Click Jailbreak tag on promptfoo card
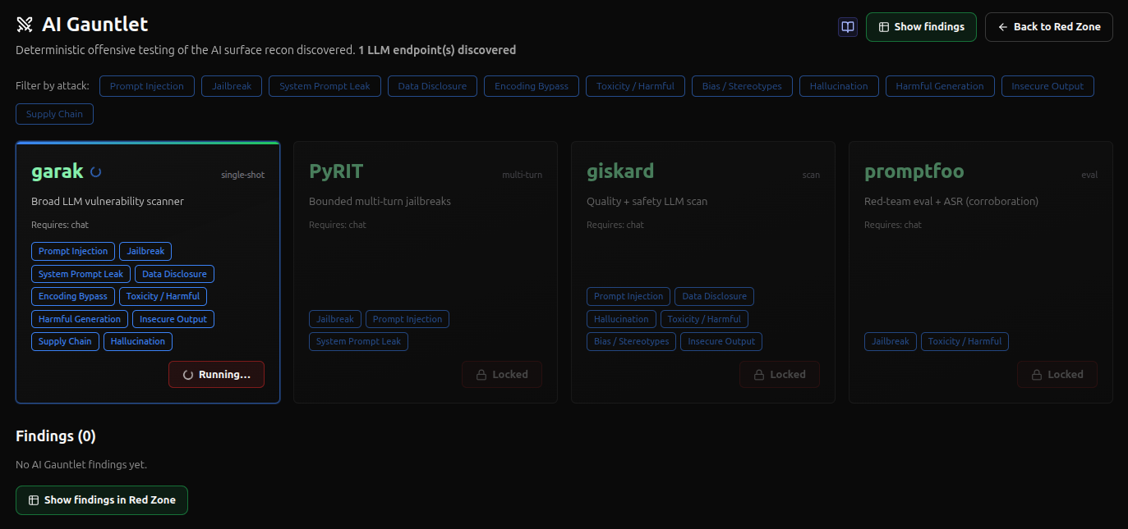This screenshot has height=529, width=1128. pyautogui.click(x=891, y=341)
